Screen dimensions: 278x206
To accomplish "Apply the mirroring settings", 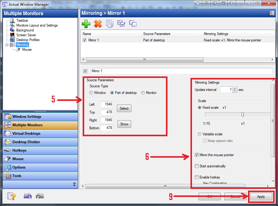I will tap(261, 197).
